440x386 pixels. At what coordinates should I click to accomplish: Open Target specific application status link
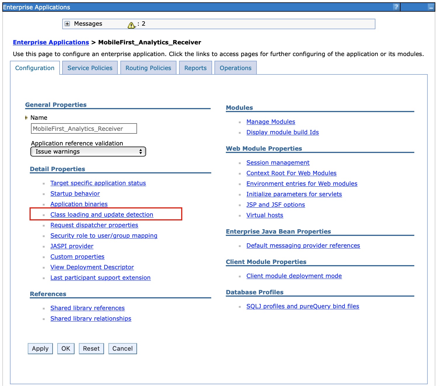click(98, 183)
